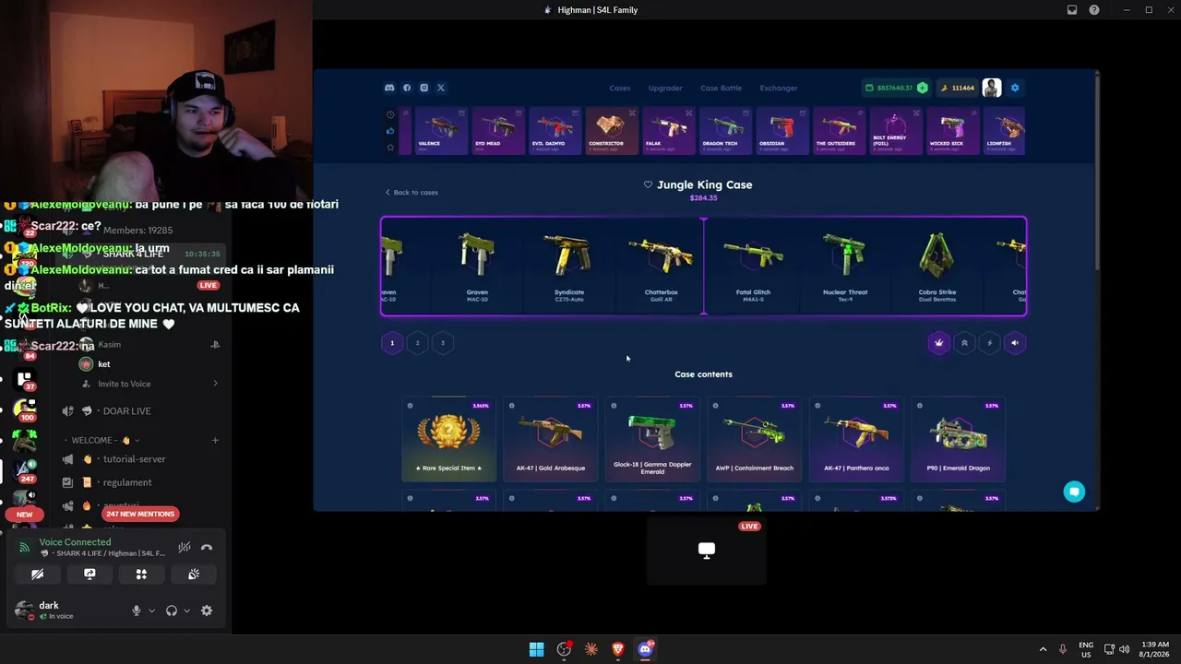Open Brave browser from the taskbar
This screenshot has width=1181, height=664.
point(618,649)
